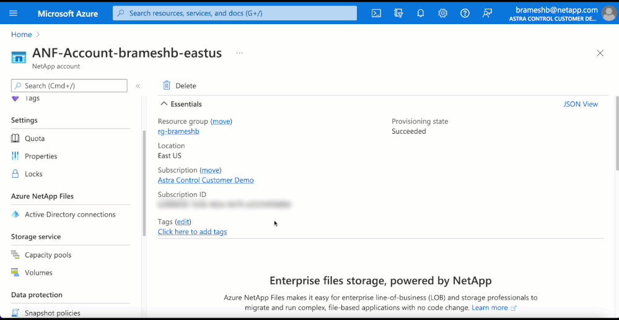The image size is (619, 320).
Task: Open Directories and subscriptions filter icon
Action: [x=398, y=13]
